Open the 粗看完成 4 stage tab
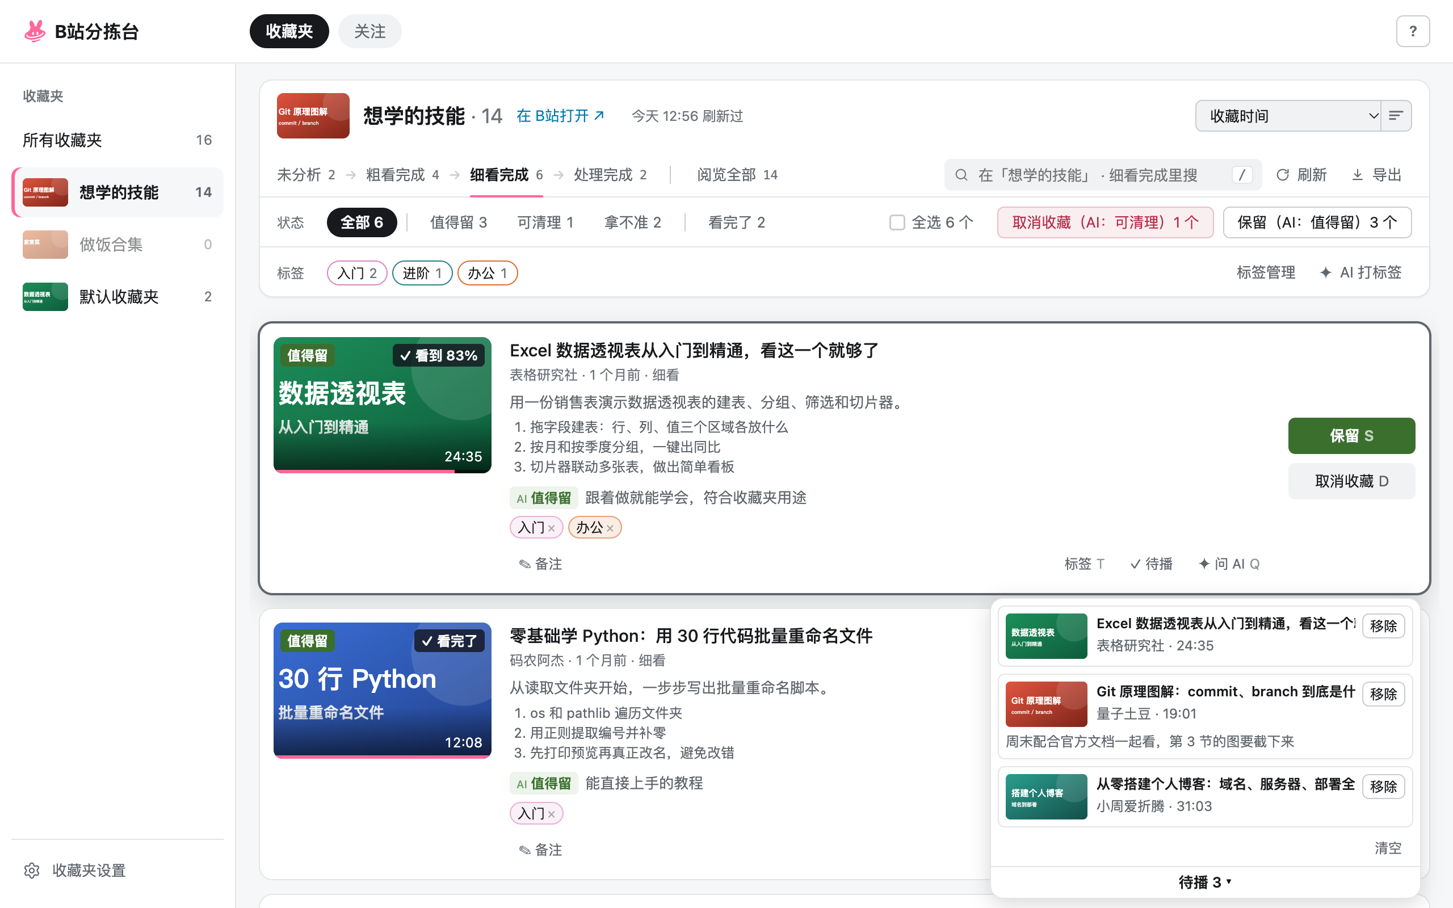1453x908 pixels. tap(402, 175)
